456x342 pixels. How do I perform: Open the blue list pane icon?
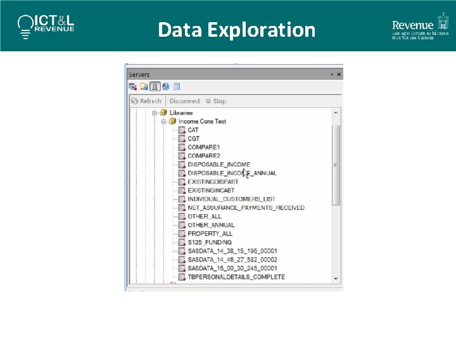point(177,86)
